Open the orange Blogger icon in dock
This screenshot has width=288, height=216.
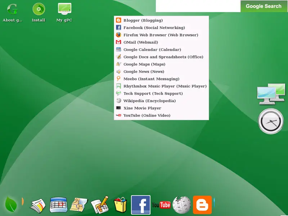[202, 205]
